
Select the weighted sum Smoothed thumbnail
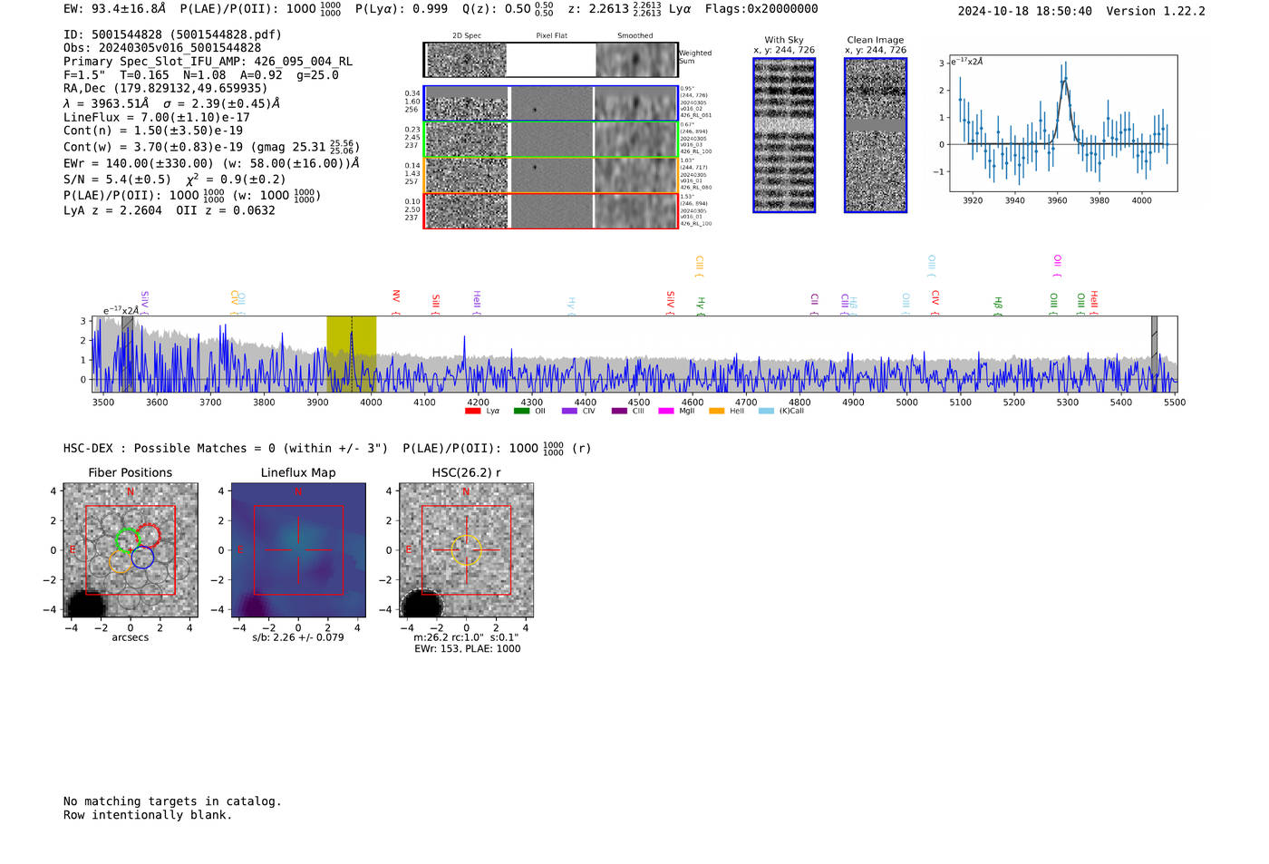(636, 60)
